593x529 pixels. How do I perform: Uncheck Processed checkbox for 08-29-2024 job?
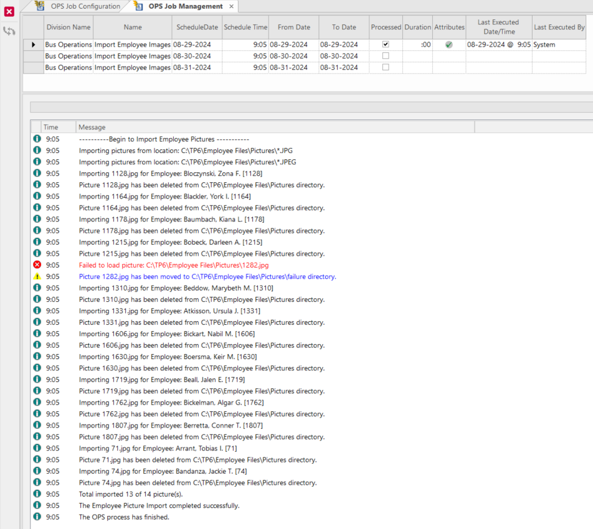[x=386, y=45]
